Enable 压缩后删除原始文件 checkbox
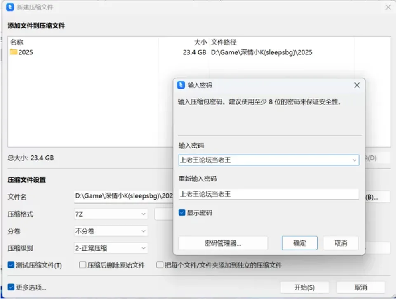This screenshot has width=396, height=299. coord(82,265)
